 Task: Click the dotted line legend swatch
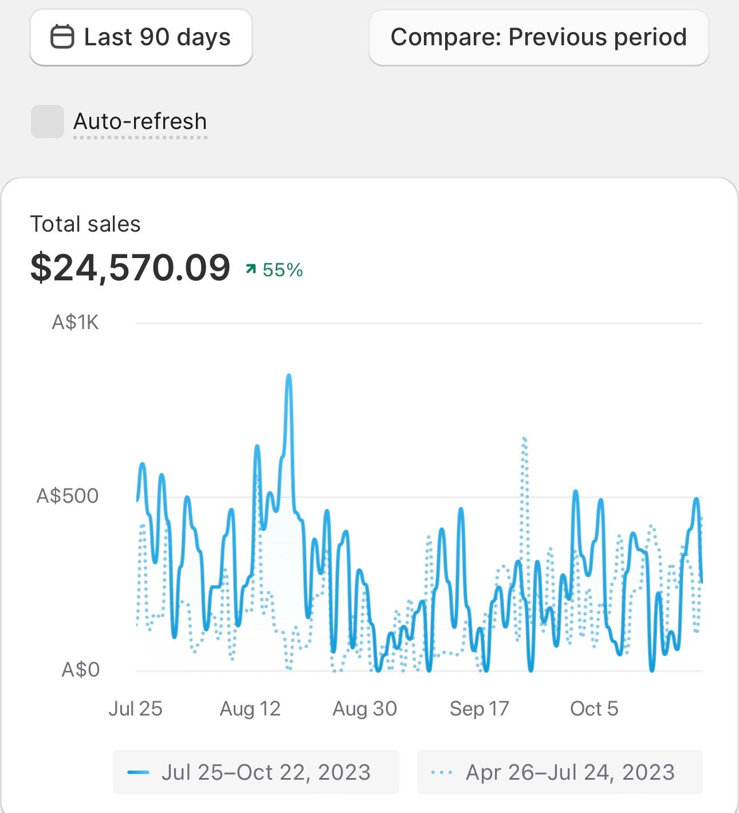point(442,772)
